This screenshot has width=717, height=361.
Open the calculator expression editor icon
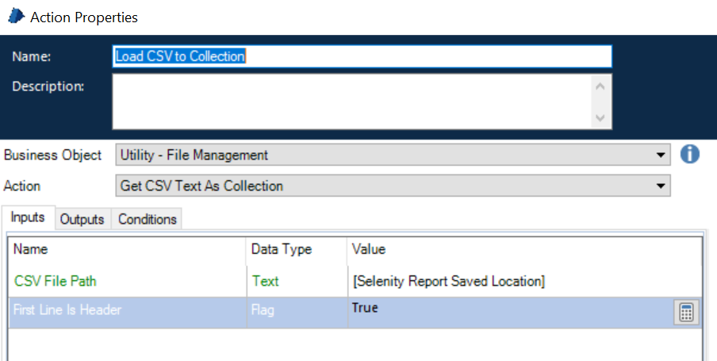[686, 313]
